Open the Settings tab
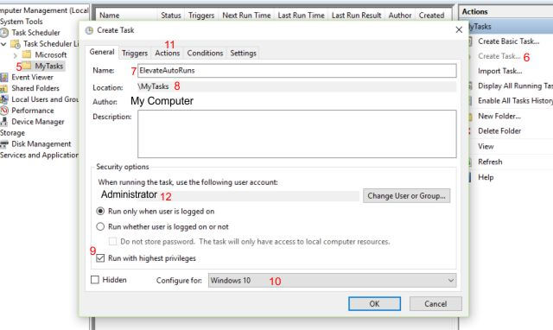 tap(243, 54)
